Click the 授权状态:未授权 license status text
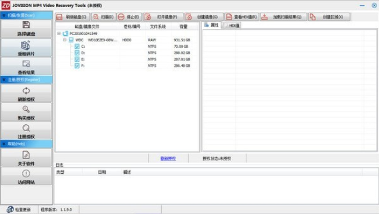The image size is (379, 214). coord(217,159)
